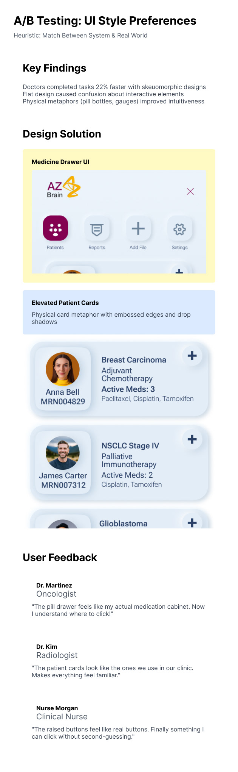Select the Elevated Patient Cards blue panel
This screenshot has height=772, width=238.
tap(119, 312)
